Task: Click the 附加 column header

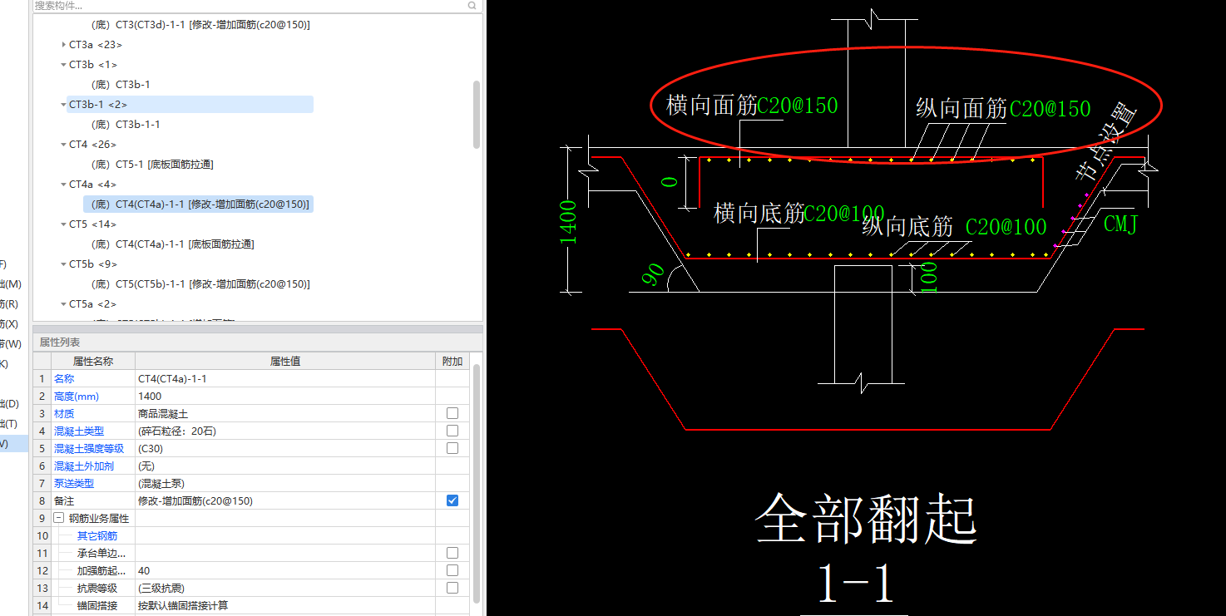Action: pos(452,362)
